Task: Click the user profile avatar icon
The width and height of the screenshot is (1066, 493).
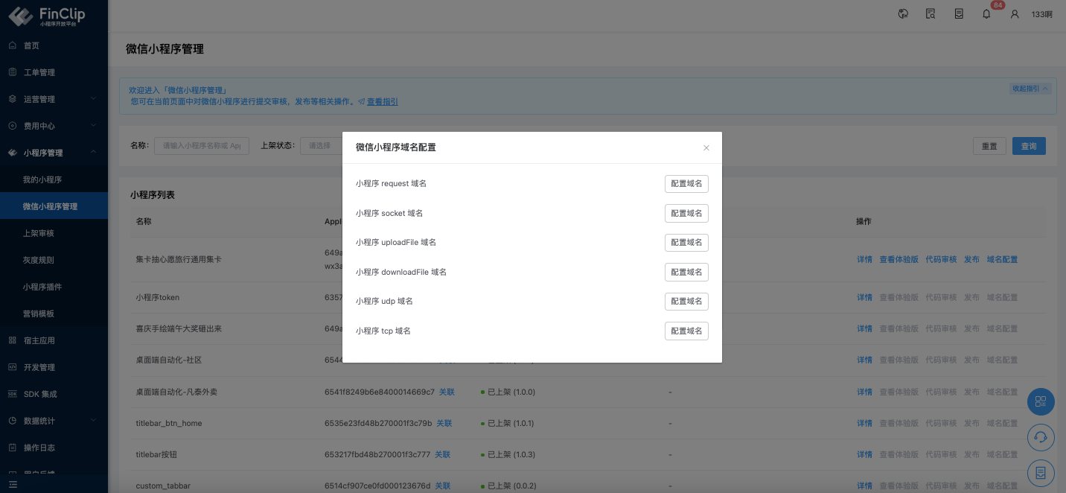Action: [1014, 13]
